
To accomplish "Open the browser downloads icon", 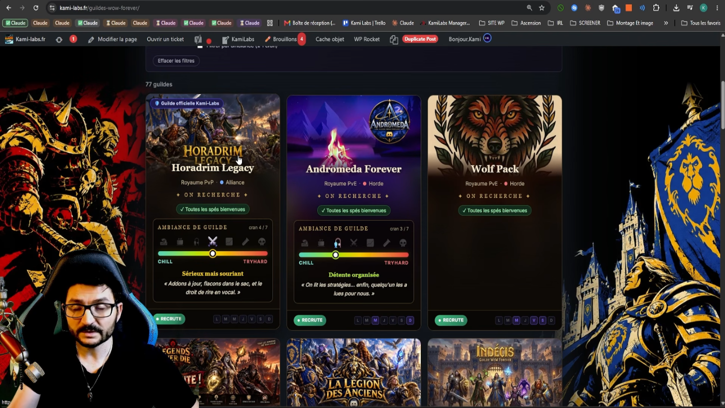I will coord(676,8).
